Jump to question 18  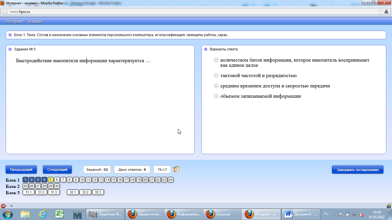click(133, 180)
